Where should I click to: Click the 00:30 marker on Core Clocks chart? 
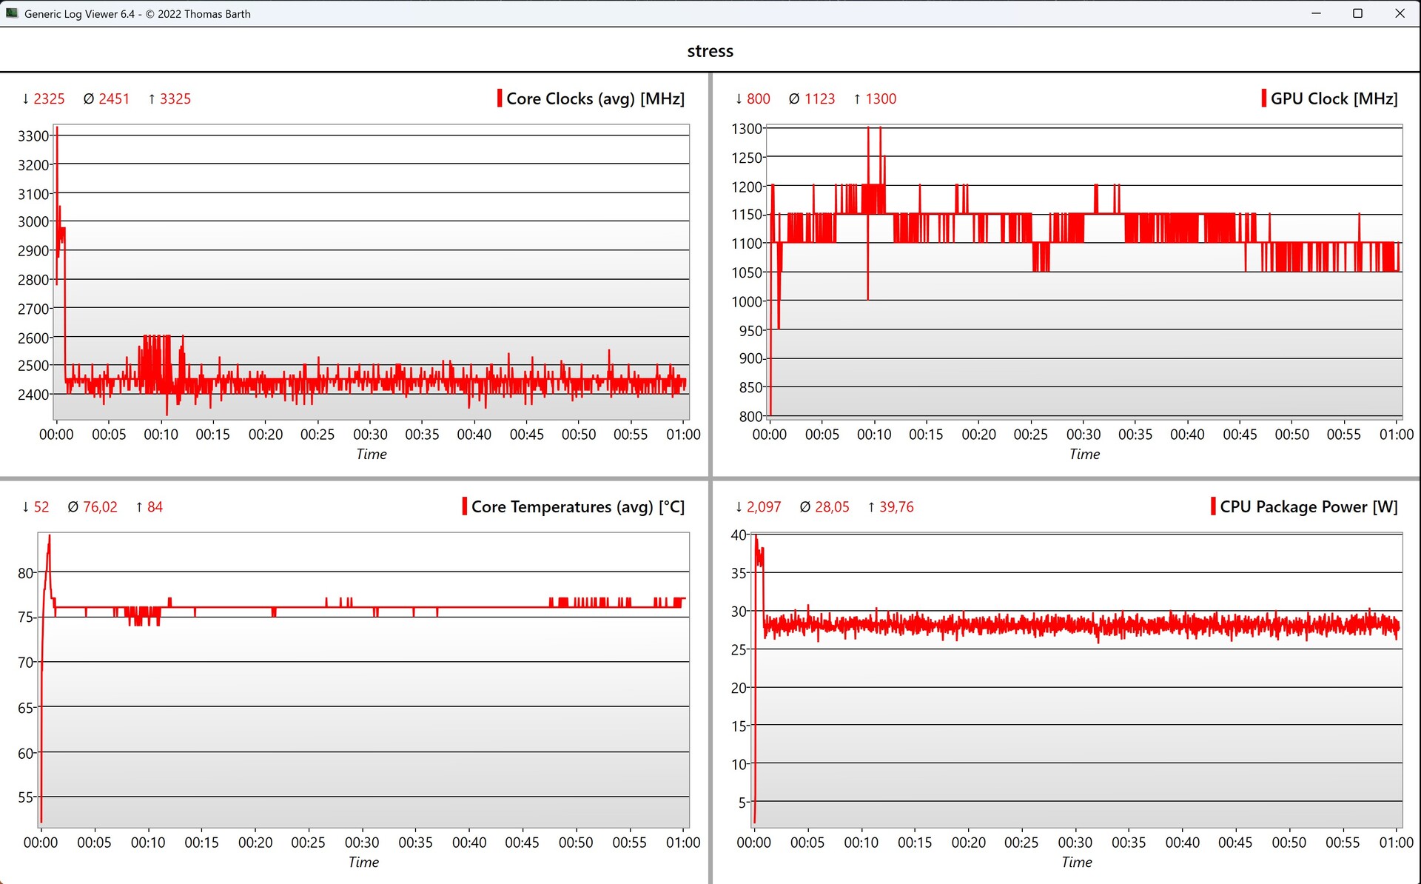pyautogui.click(x=370, y=435)
